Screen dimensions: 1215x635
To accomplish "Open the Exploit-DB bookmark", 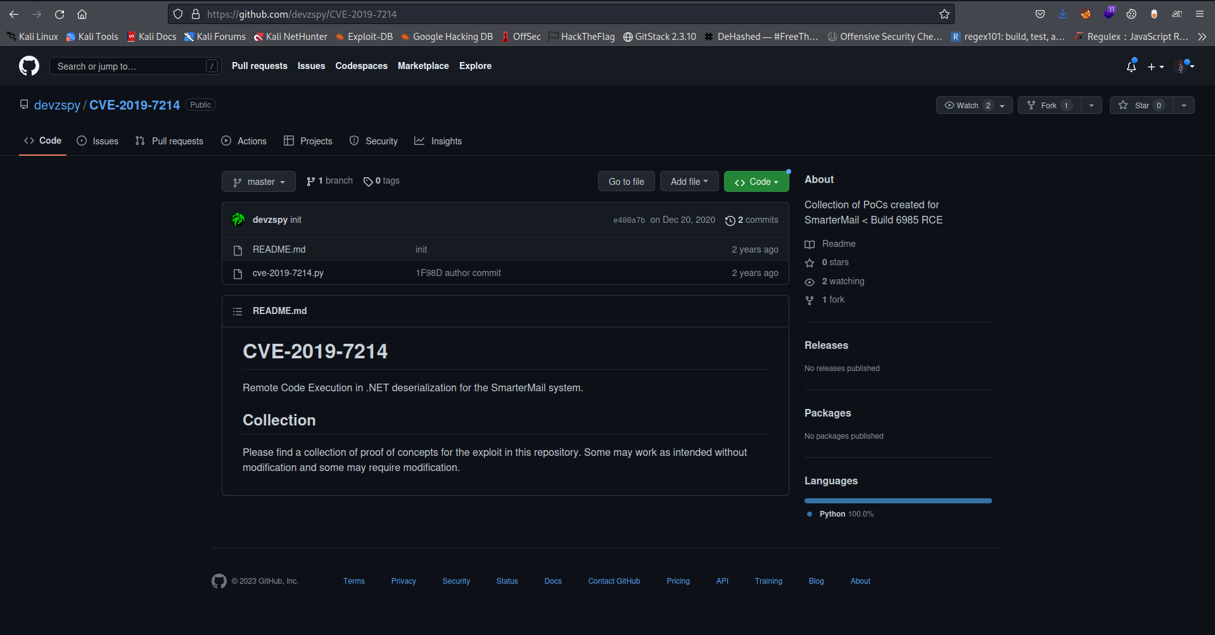I will (x=364, y=37).
